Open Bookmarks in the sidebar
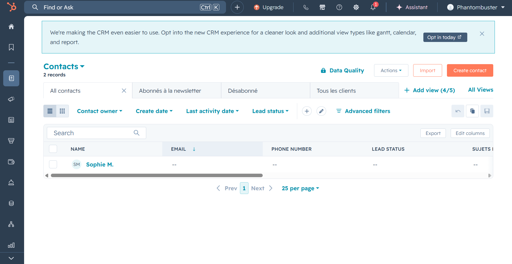Viewport: 512px width, 264px height. [x=11, y=47]
